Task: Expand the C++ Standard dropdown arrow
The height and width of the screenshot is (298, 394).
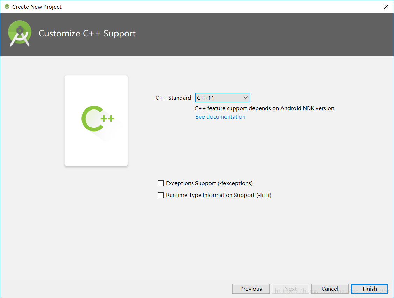Action: pos(245,98)
